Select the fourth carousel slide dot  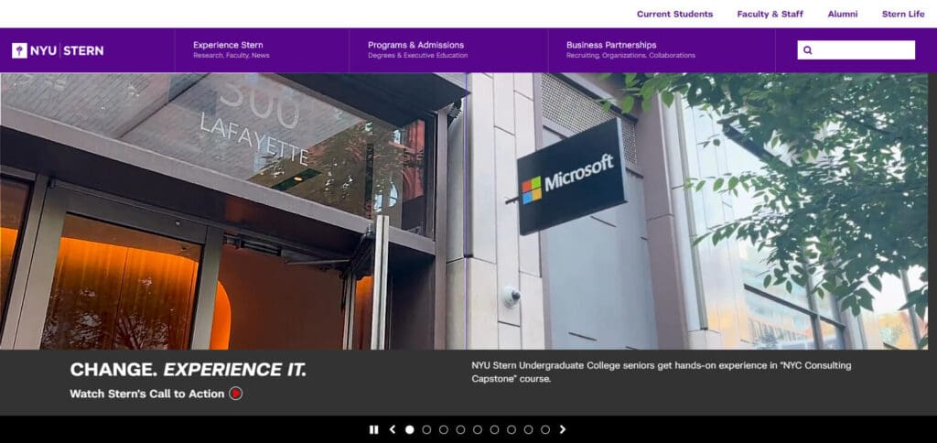(x=460, y=429)
